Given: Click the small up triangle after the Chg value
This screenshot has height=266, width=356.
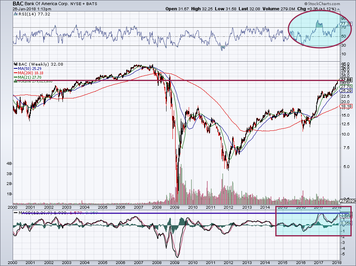Looking at the screenshot, I should pos(338,9).
